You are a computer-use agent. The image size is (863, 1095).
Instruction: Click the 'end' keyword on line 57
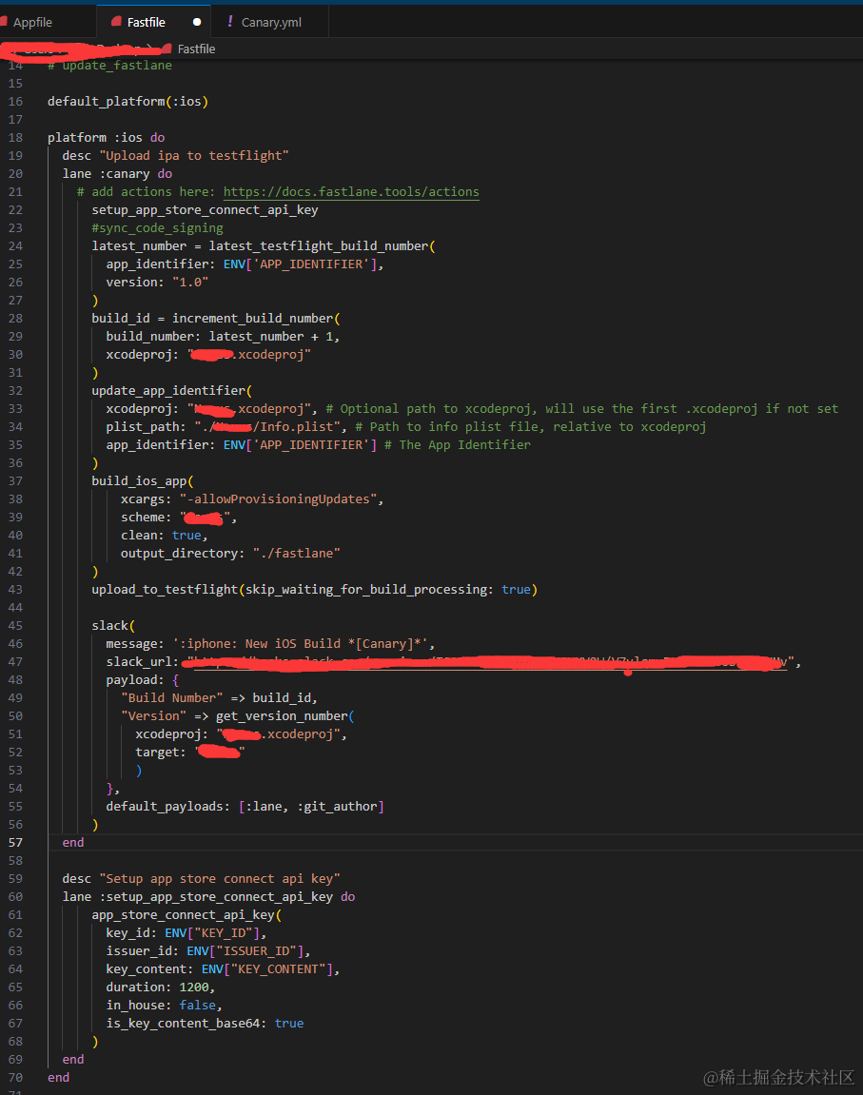73,842
